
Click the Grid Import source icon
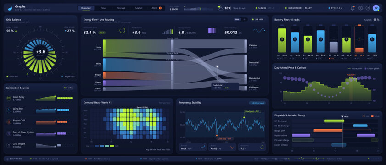[x=9, y=145]
